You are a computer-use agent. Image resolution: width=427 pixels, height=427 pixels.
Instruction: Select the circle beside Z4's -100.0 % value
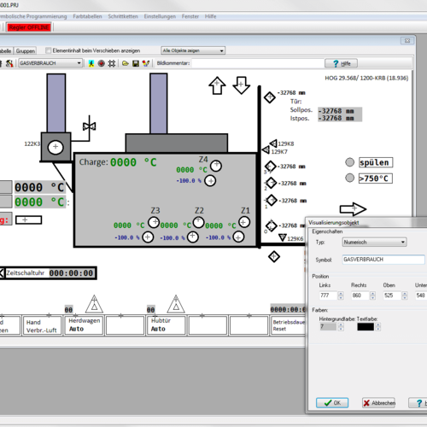coord(210,181)
